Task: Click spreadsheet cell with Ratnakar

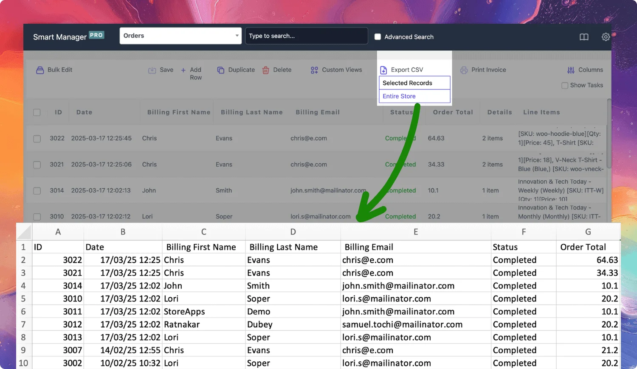Action: pos(204,324)
